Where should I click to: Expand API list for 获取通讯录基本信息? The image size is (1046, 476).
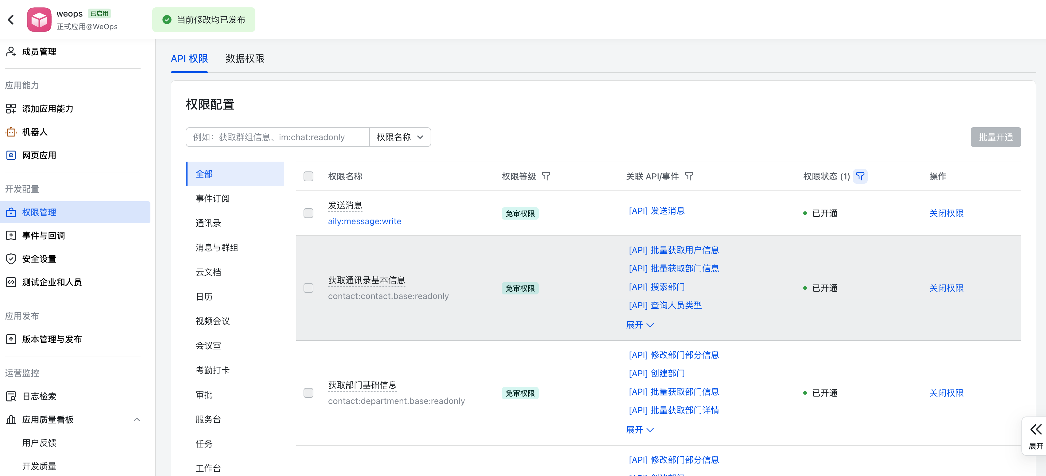click(x=640, y=325)
